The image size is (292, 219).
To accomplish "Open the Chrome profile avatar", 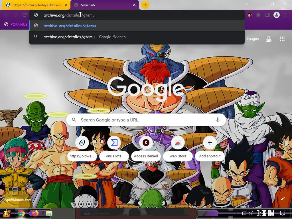I will tap(277, 15).
